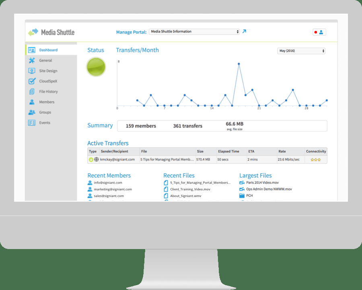Viewport: 362px width, 290px height.
Task: Click the person icon beside info@signiant.com
Action: 90,183
